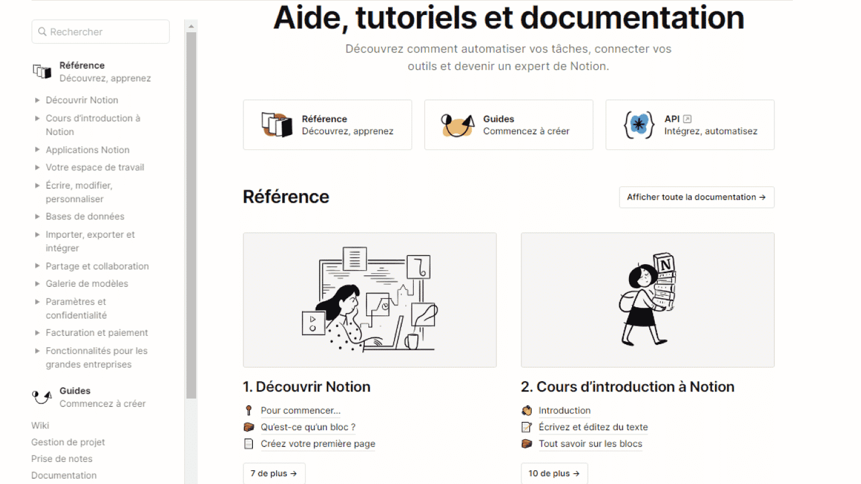Open Gestion de projet sidebar link
This screenshot has height=484, width=861.
pos(68,442)
